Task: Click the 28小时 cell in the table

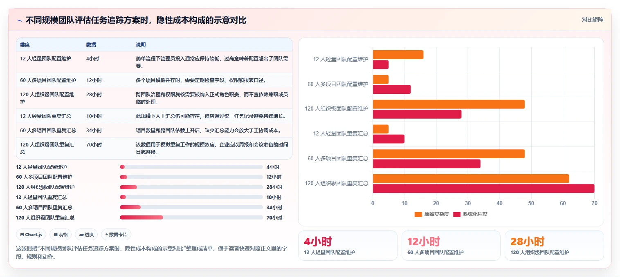Action: 94,95
